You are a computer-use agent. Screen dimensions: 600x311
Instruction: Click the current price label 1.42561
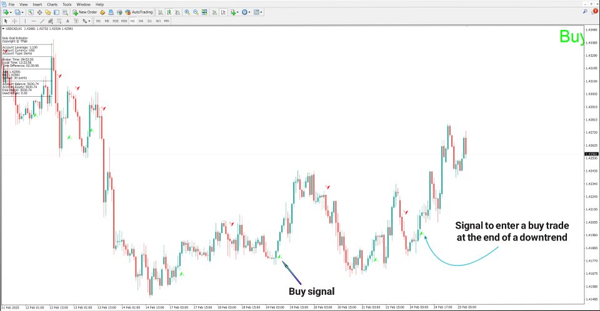click(x=592, y=154)
